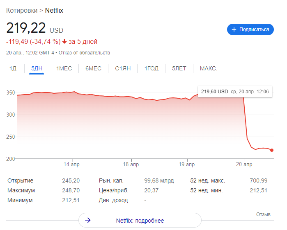Click the Отзыв feedback link
This screenshot has width=287, height=230.
pos(263,214)
